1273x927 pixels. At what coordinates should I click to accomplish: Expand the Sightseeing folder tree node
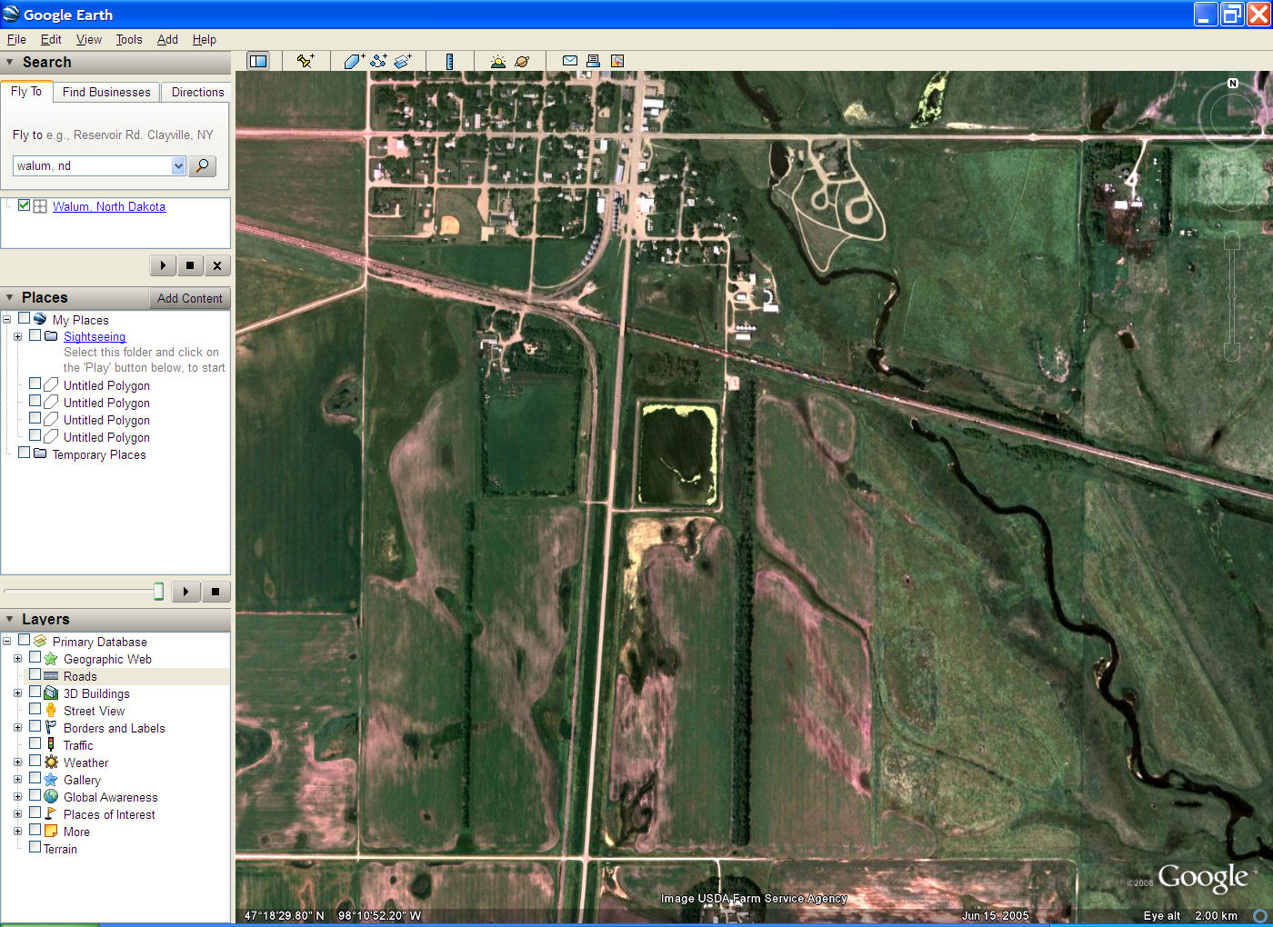[x=17, y=336]
